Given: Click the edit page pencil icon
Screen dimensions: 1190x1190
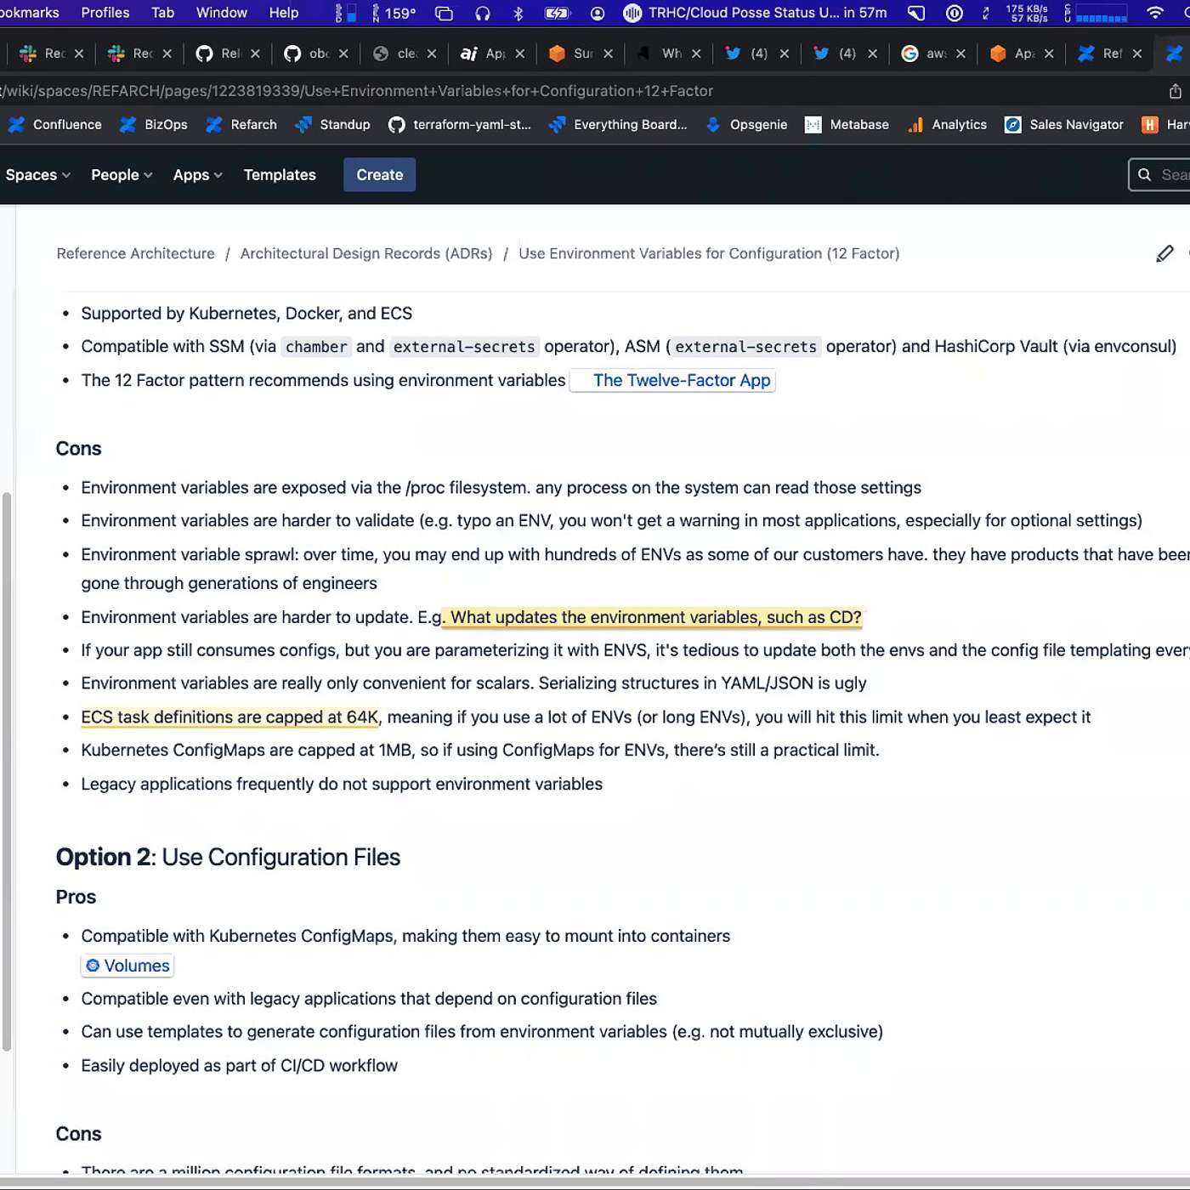Looking at the screenshot, I should [1164, 253].
